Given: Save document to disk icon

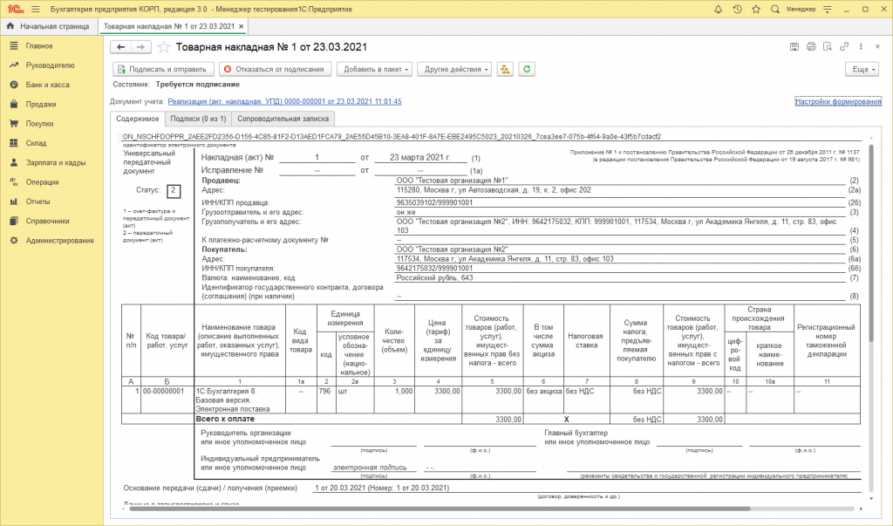Looking at the screenshot, I should click(x=794, y=47).
